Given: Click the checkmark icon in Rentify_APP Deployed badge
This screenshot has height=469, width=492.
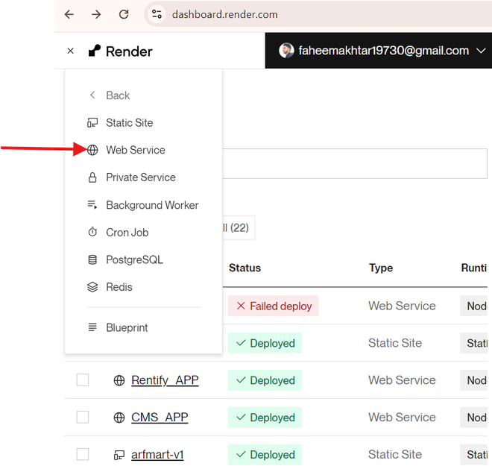Looking at the screenshot, I should (x=241, y=380).
